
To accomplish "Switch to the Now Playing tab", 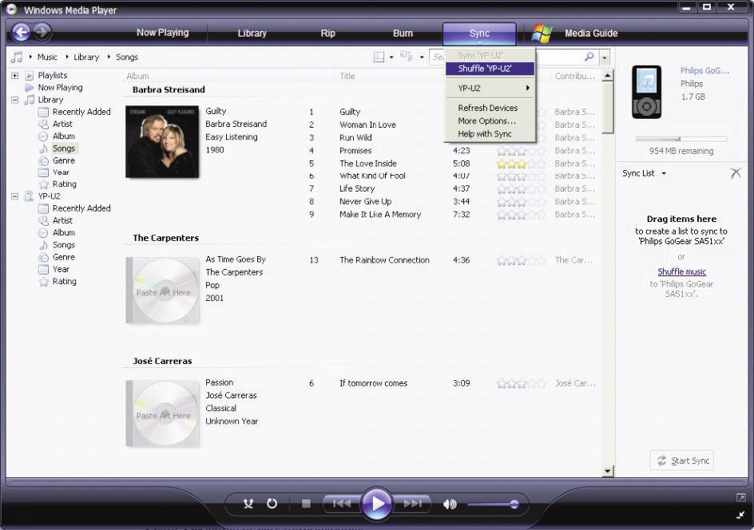I will [162, 33].
